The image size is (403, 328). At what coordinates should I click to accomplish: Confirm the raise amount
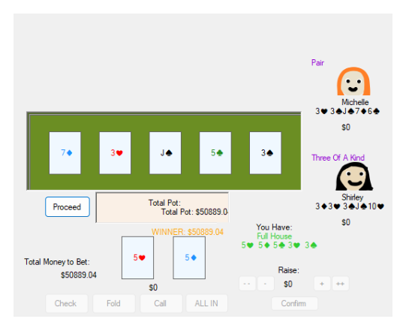(x=294, y=303)
